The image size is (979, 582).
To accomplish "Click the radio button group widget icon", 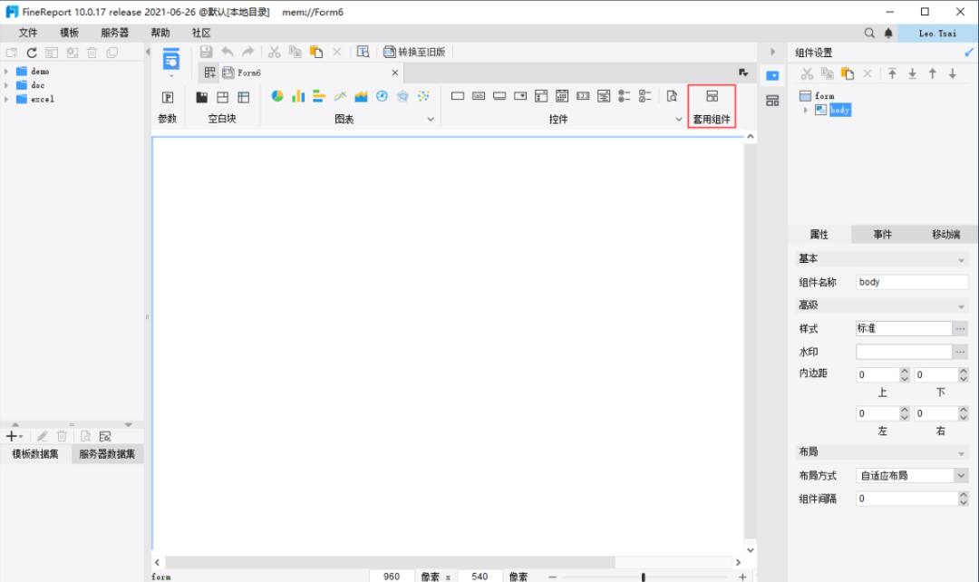I will (x=625, y=96).
